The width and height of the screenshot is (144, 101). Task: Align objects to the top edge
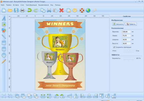pos(102,96)
